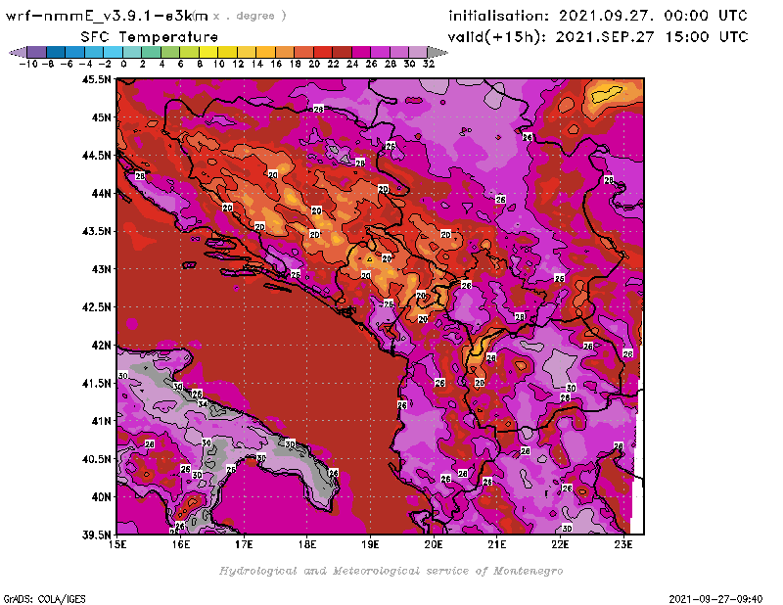
Task: Pick the light orange 12 to 14 swatch
Action: [x=247, y=52]
